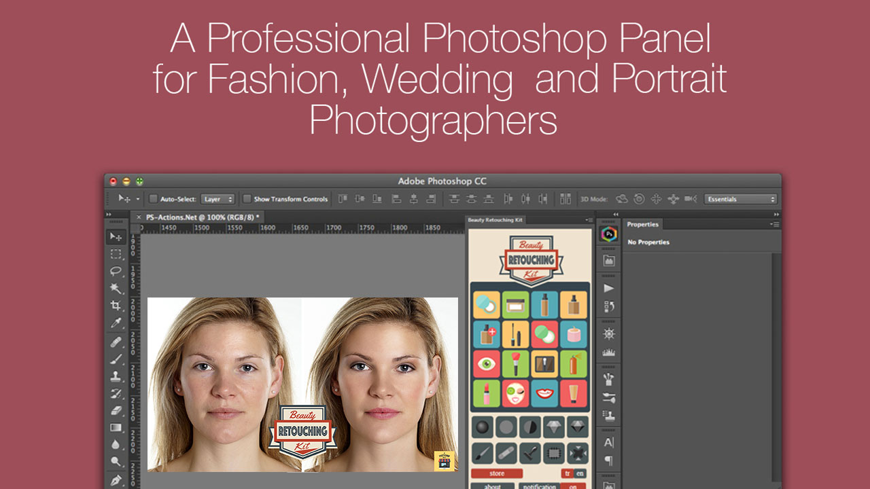The width and height of the screenshot is (870, 489).
Task: Click the green eye icon in Retouching Kit
Action: coord(487,363)
